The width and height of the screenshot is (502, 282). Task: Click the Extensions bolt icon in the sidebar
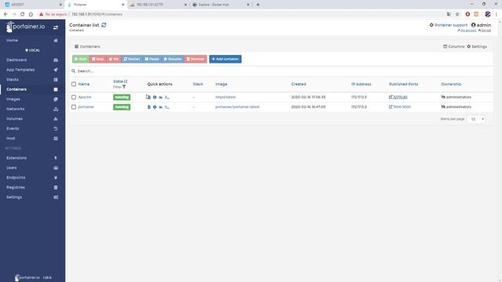(56, 158)
